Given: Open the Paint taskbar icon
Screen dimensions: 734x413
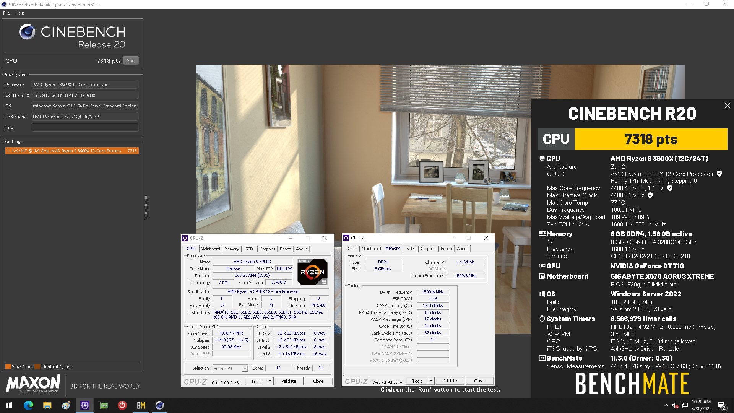Looking at the screenshot, I should [66, 405].
